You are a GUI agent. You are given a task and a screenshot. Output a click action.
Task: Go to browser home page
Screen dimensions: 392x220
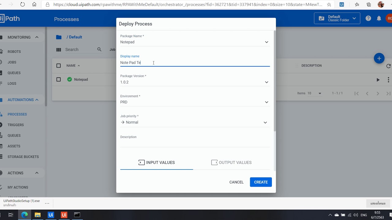coord(34,5)
